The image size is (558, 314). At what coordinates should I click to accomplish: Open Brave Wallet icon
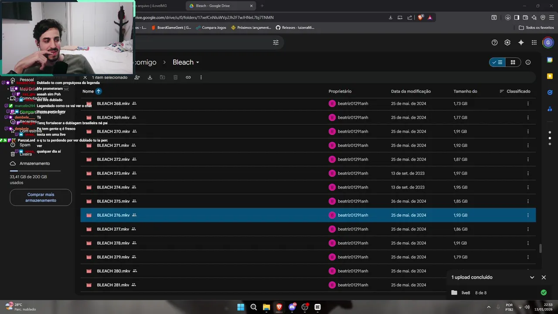click(x=525, y=17)
